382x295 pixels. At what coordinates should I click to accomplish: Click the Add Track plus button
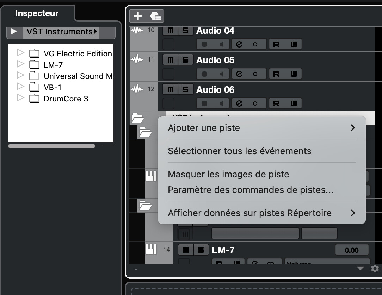[x=138, y=16]
